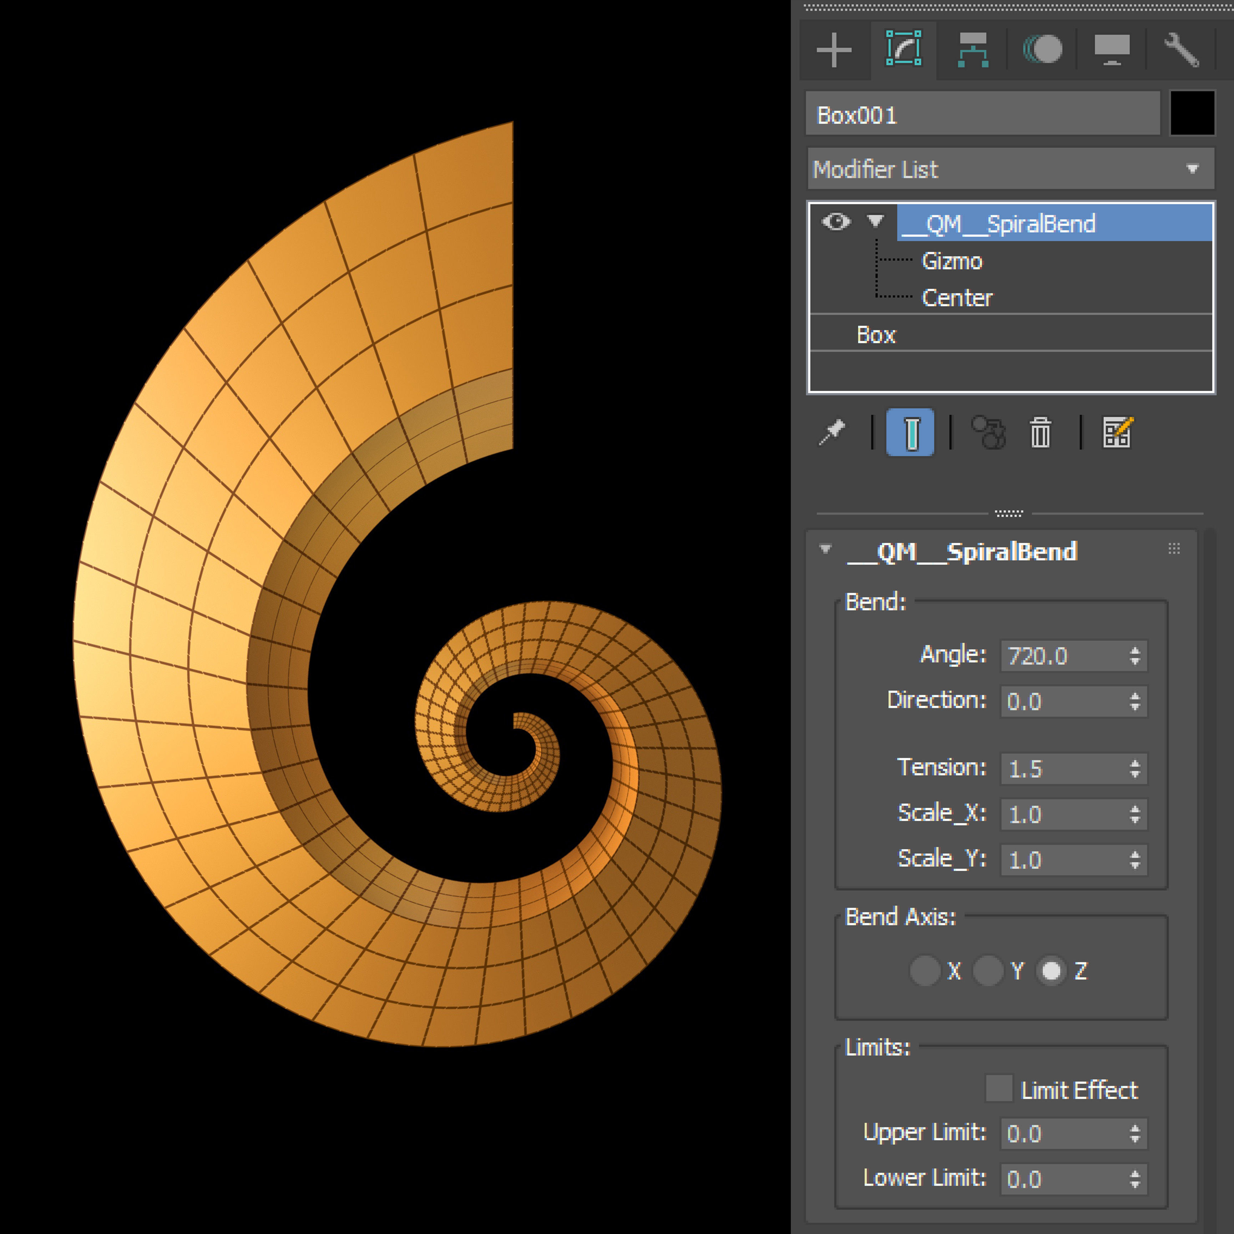Click the Upper Limit spinner arrows
Viewport: 1234px width, 1234px height.
(1135, 1134)
